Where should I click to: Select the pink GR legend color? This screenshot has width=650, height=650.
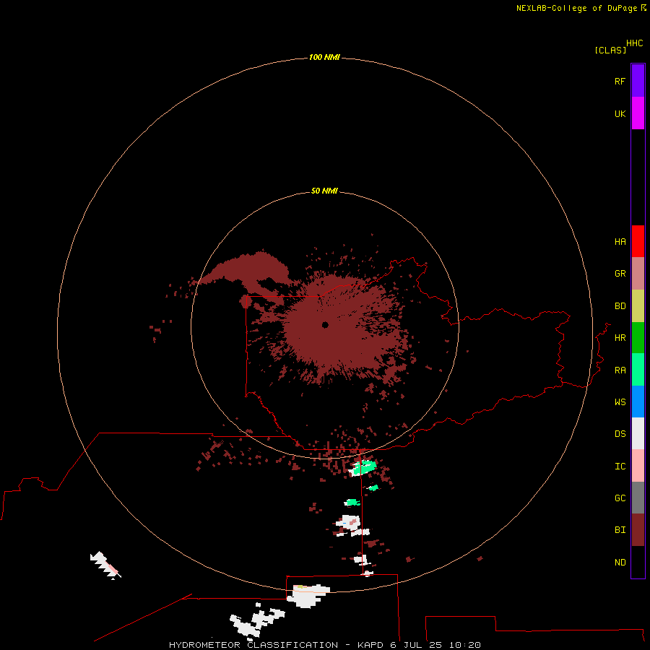[x=638, y=274]
